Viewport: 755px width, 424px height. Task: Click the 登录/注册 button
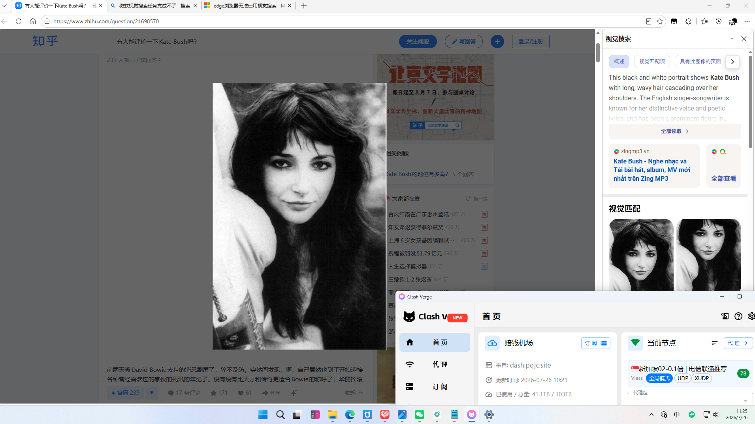point(531,41)
